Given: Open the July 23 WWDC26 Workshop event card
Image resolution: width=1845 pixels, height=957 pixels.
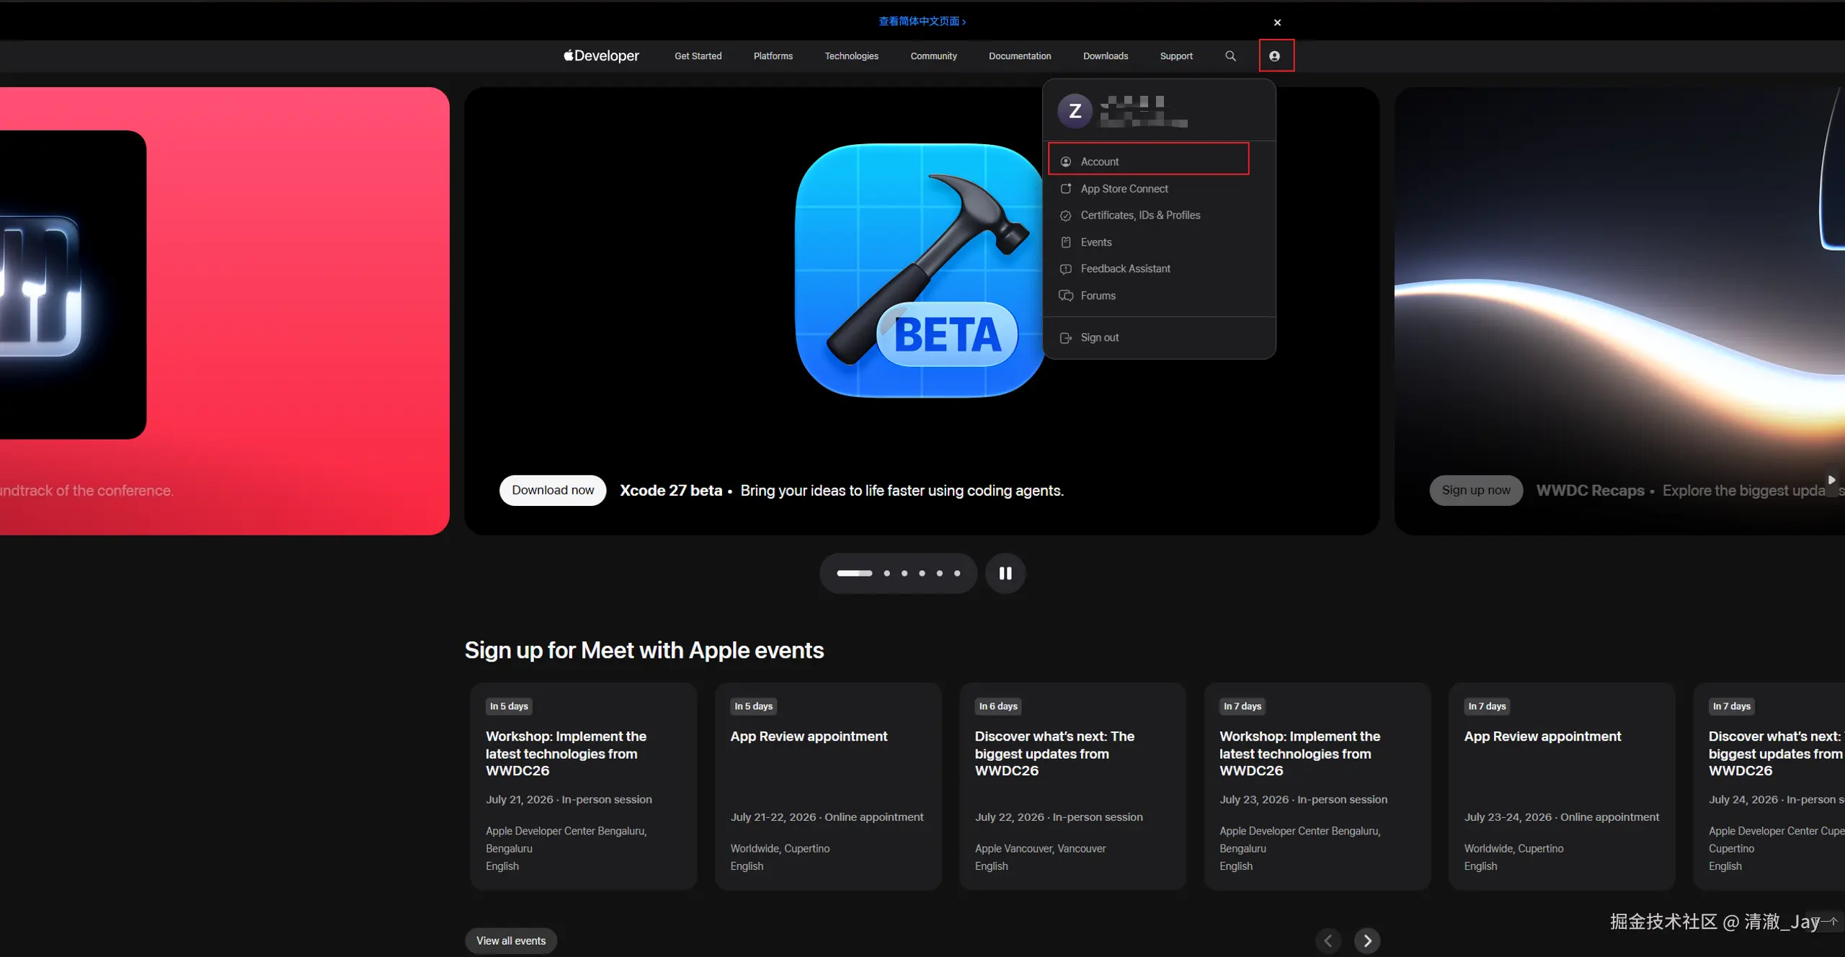Looking at the screenshot, I should [x=1317, y=786].
